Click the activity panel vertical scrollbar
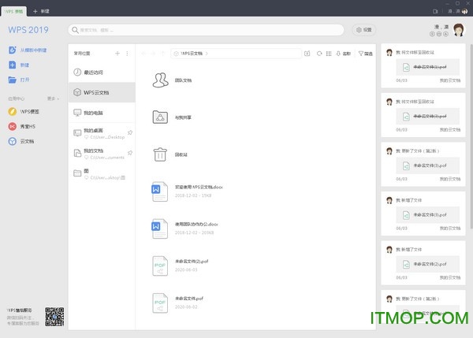 pyautogui.click(x=471, y=136)
